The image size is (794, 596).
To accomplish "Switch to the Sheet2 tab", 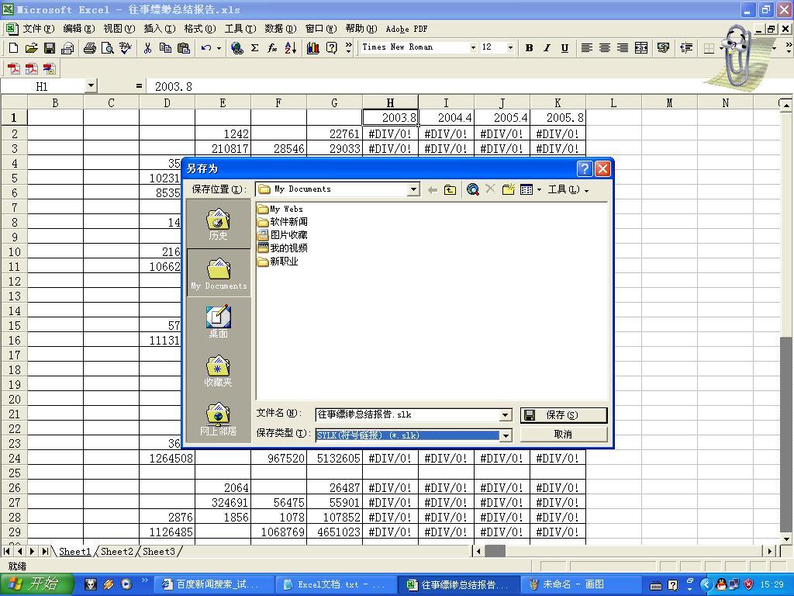I will tap(116, 552).
